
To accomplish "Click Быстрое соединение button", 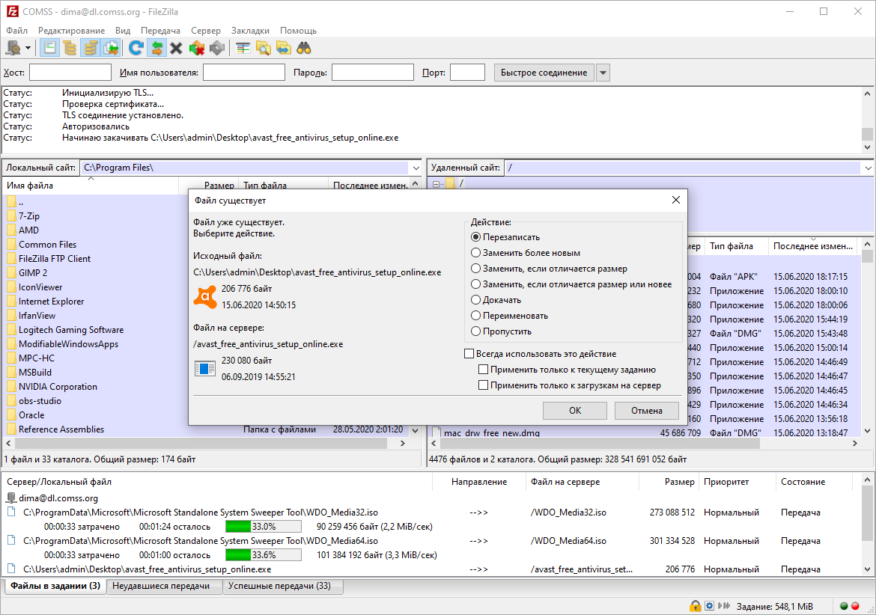I will click(544, 73).
